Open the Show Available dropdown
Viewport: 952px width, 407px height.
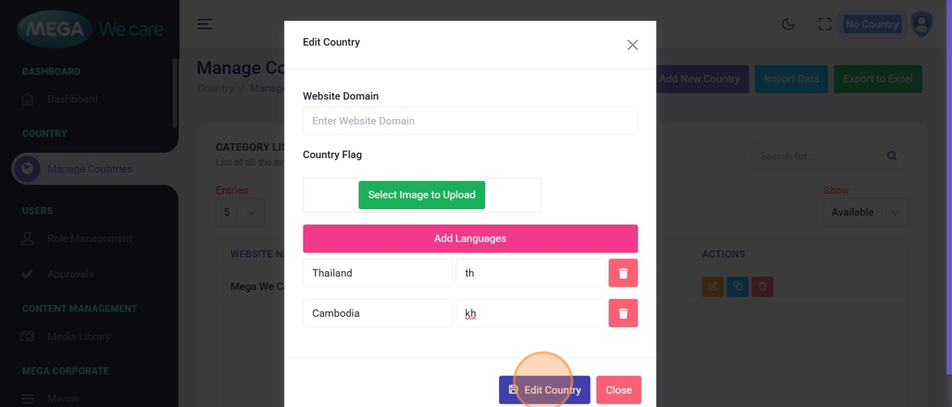pyautogui.click(x=865, y=212)
